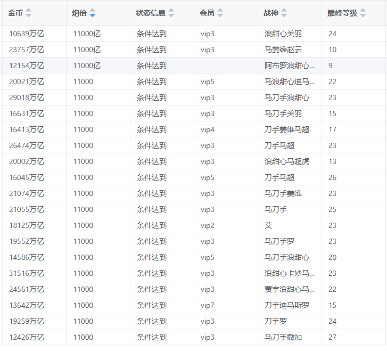Click the sort icon beside 金币 header
The width and height of the screenshot is (387, 351).
(29, 13)
